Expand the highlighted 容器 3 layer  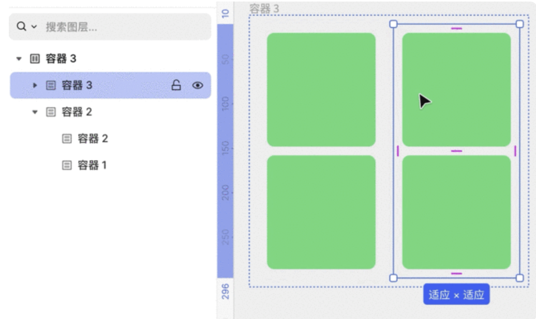tap(35, 85)
